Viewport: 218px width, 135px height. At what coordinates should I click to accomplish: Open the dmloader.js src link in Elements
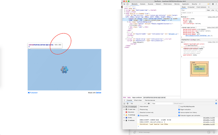[x=173, y=34]
